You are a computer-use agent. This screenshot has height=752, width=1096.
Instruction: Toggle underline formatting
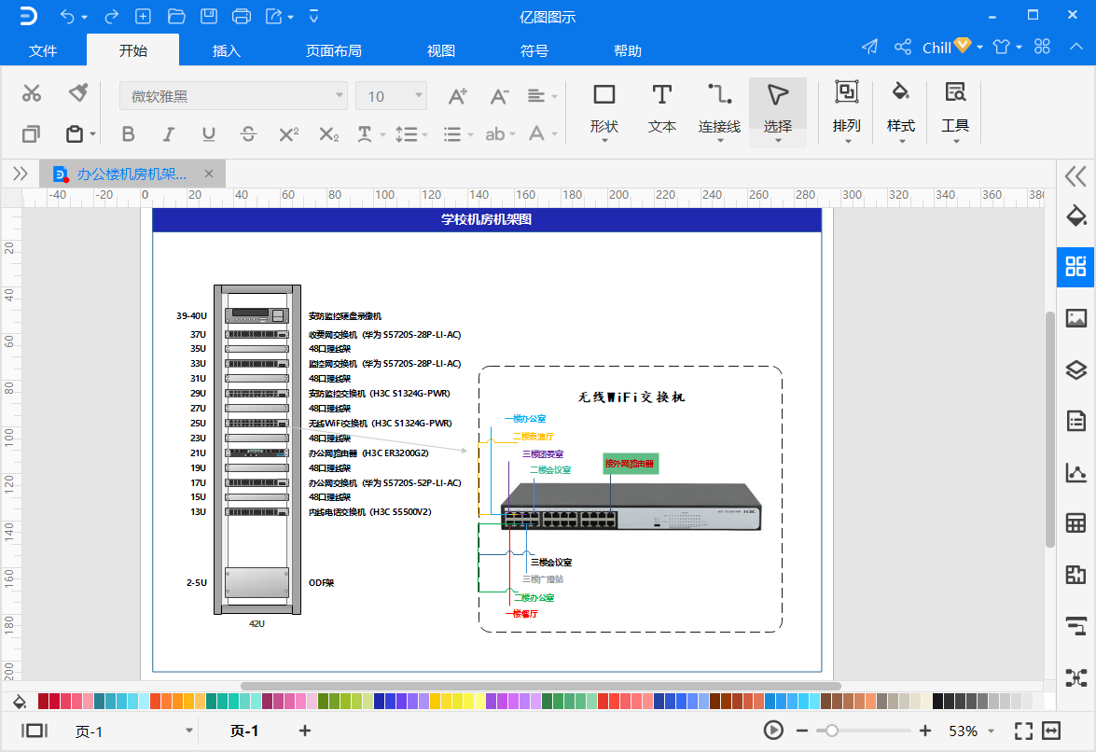pyautogui.click(x=208, y=134)
